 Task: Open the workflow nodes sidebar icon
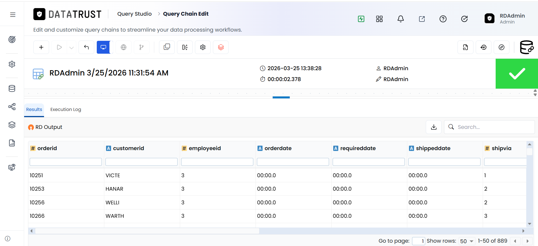click(12, 107)
